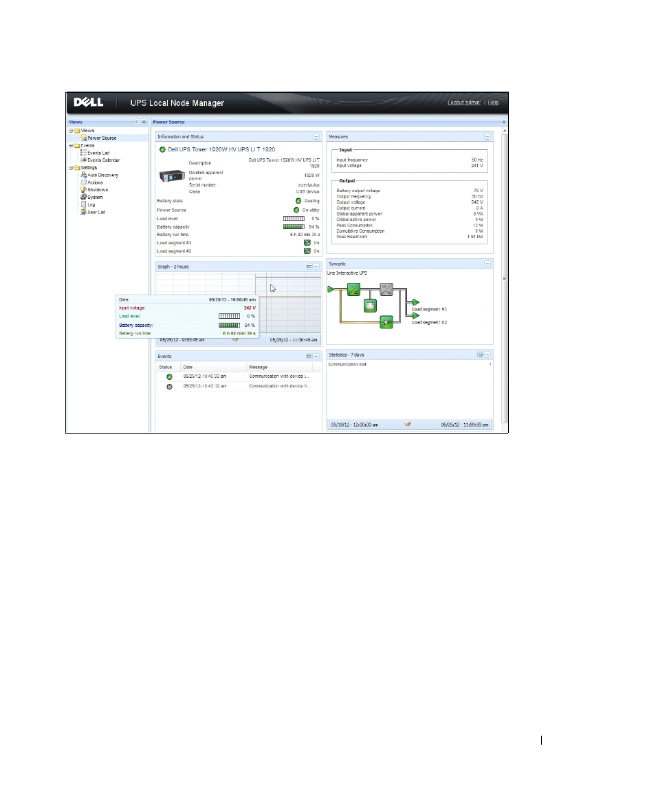Click the gray inverter block in synoptic
656x788 pixels.
(x=386, y=289)
